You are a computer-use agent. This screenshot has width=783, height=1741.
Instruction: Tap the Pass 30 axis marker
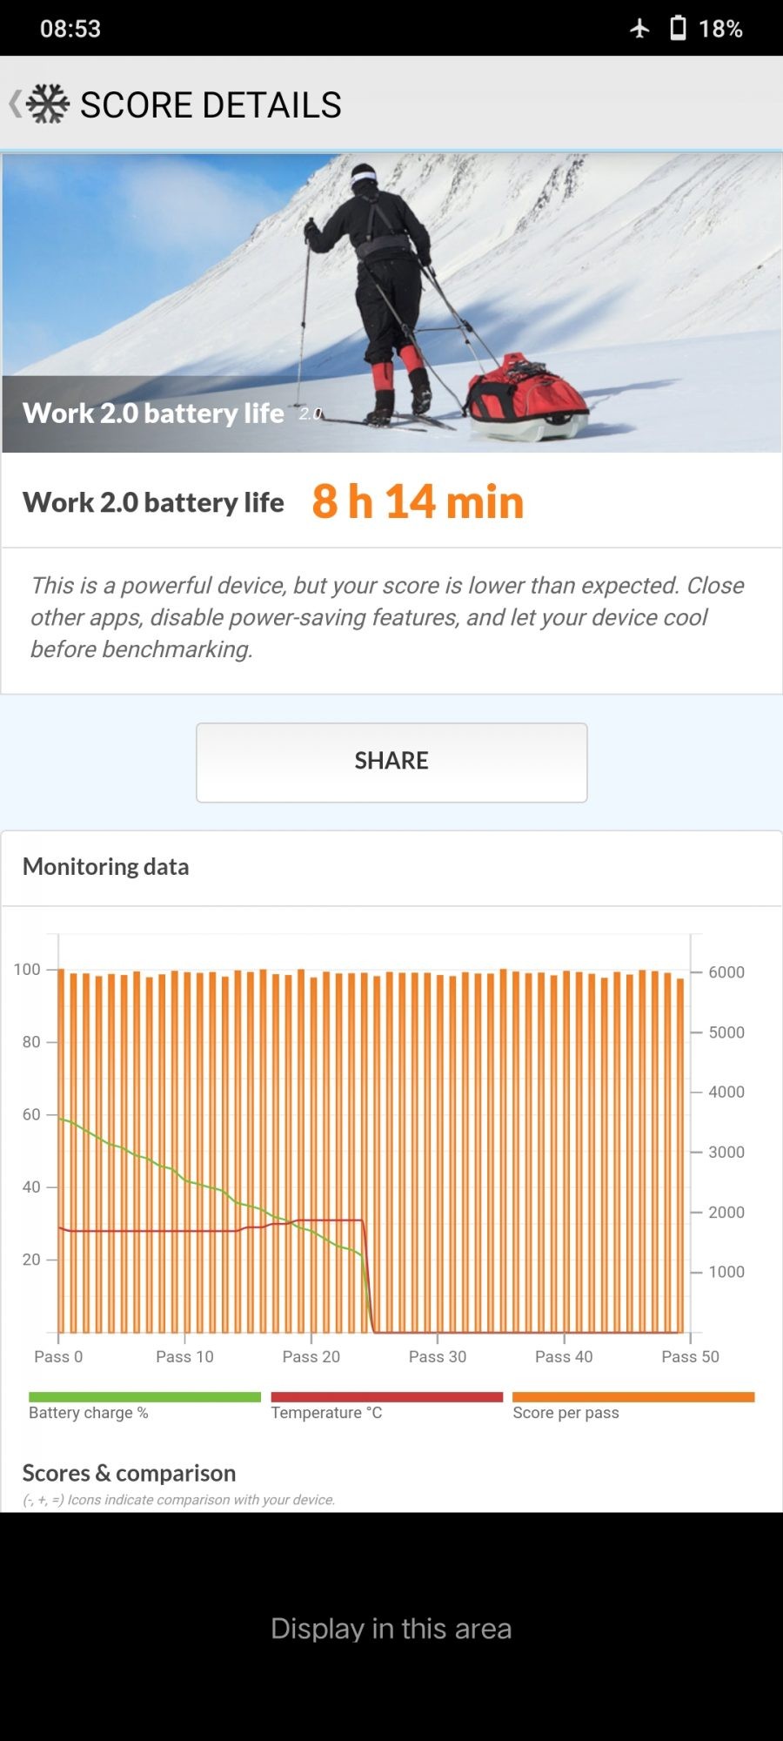[438, 1356]
